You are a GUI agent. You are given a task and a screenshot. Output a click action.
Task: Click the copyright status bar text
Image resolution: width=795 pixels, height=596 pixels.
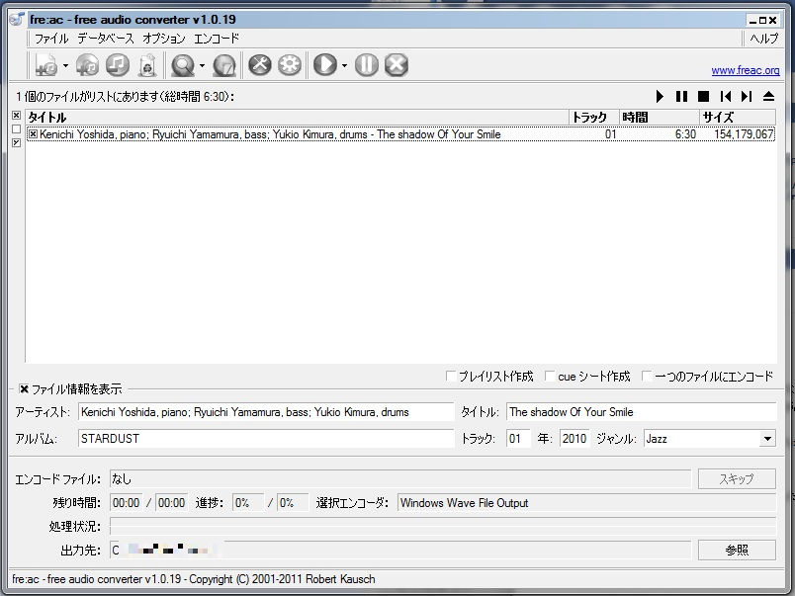coord(194,579)
